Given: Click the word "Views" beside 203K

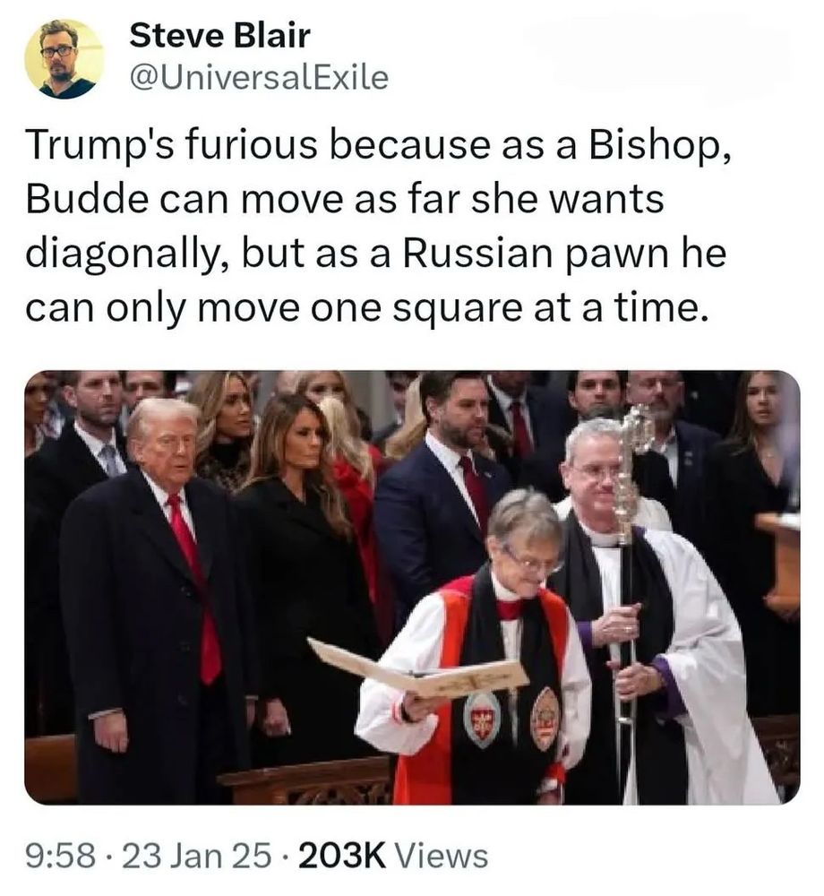Looking at the screenshot, I should coord(442,857).
